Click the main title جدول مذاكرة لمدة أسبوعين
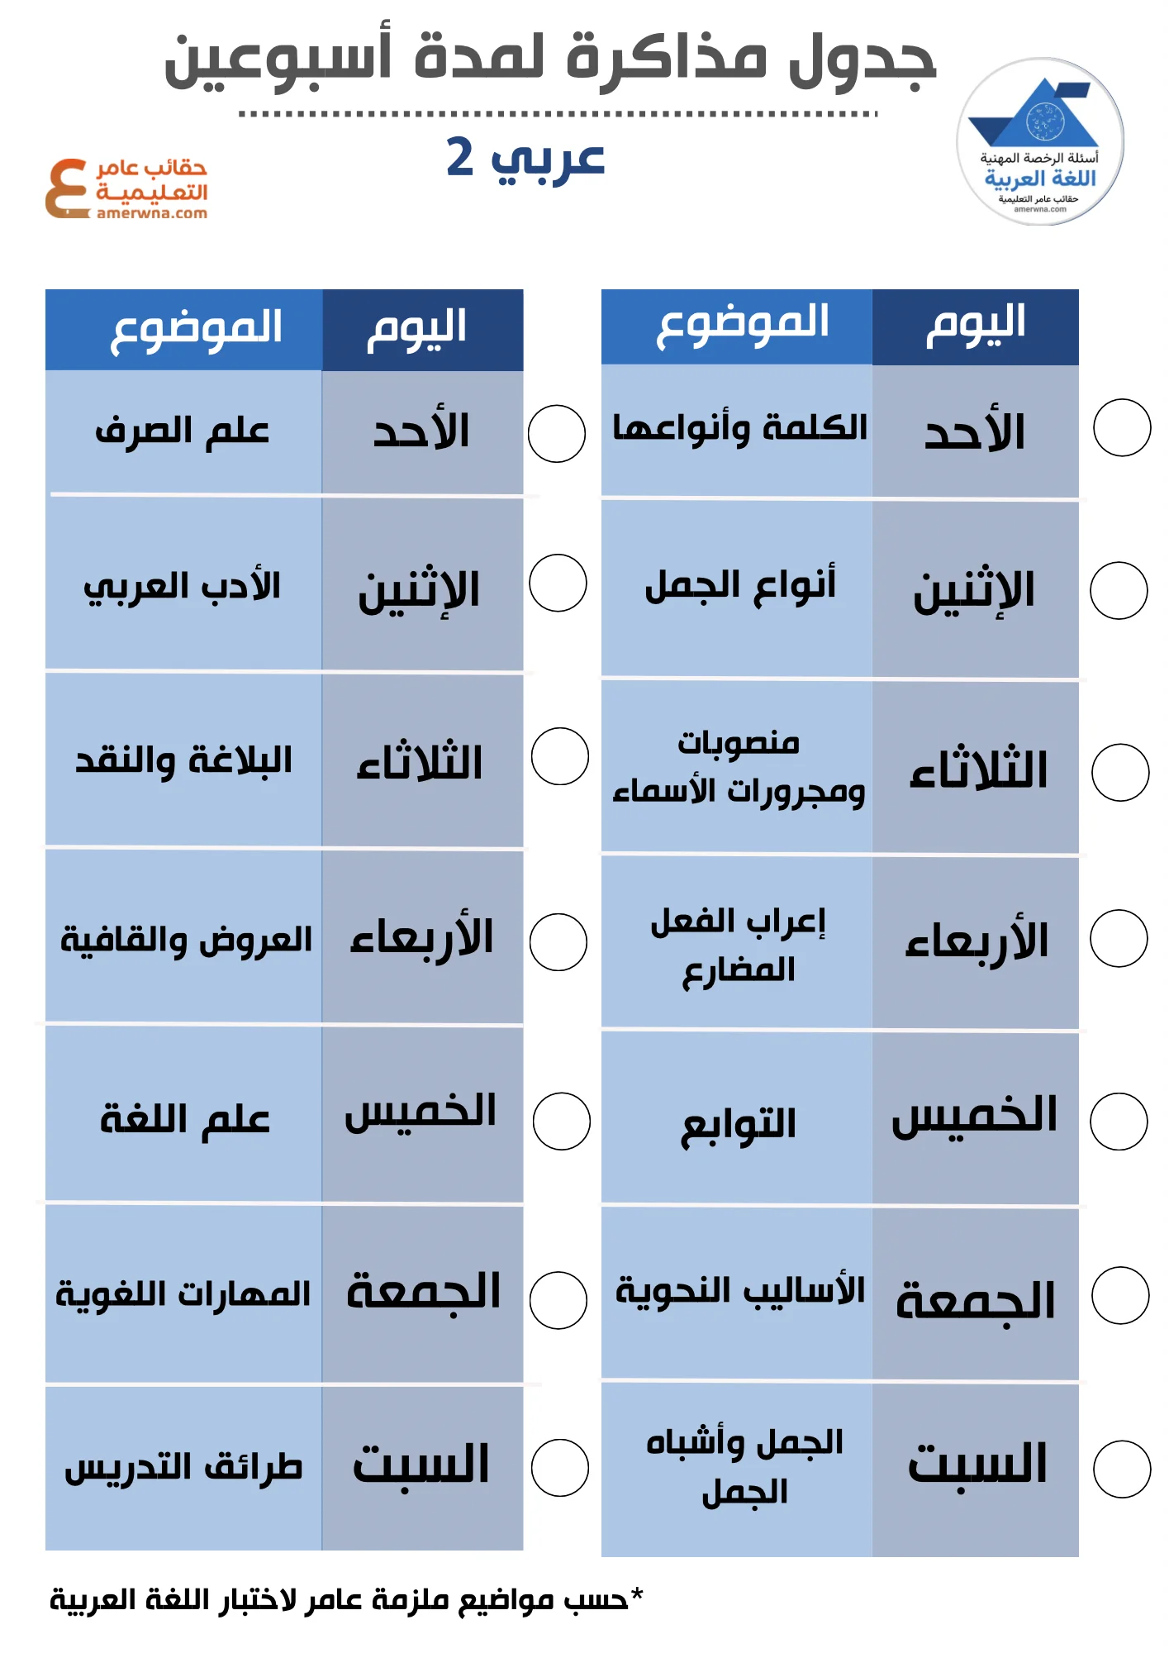Screen dimensions: 1169x1653 click(550, 60)
